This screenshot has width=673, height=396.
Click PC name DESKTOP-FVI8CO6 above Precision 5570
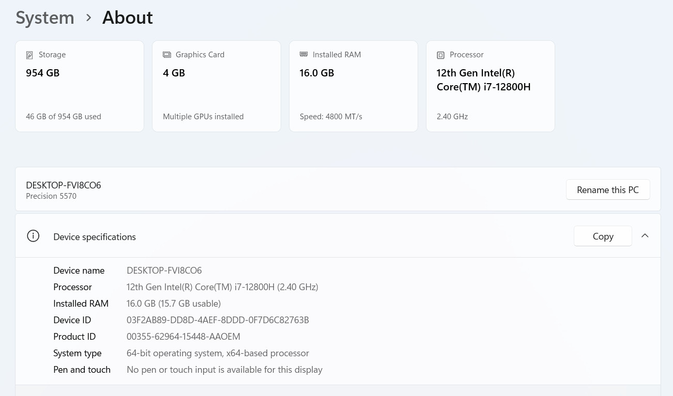[x=64, y=185]
